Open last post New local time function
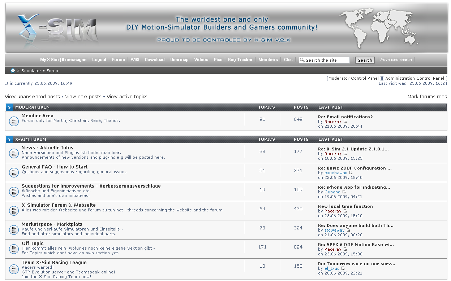 [x=345, y=206]
